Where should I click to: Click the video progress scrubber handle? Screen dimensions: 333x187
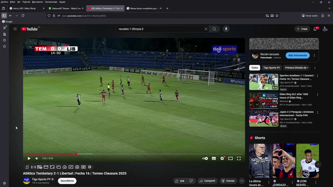coord(76,154)
